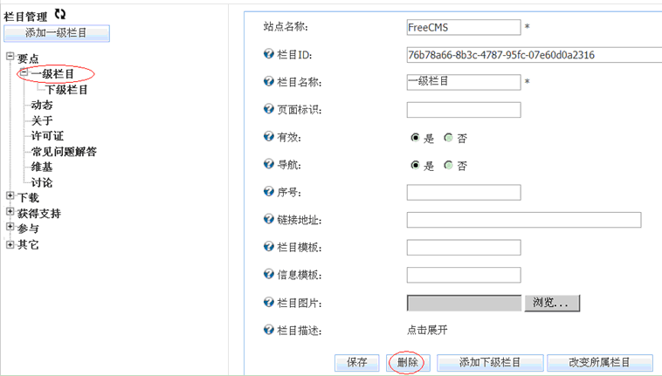
Task: Focus the 页面标识 input field
Action: [x=464, y=110]
